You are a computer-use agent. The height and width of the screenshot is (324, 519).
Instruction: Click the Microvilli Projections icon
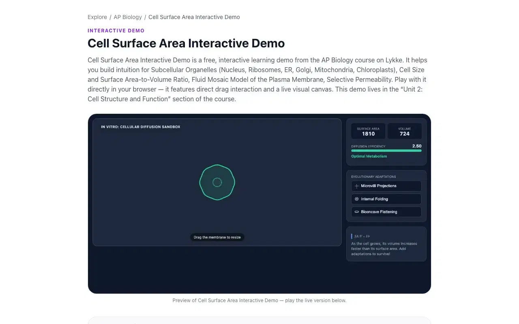pyautogui.click(x=357, y=186)
